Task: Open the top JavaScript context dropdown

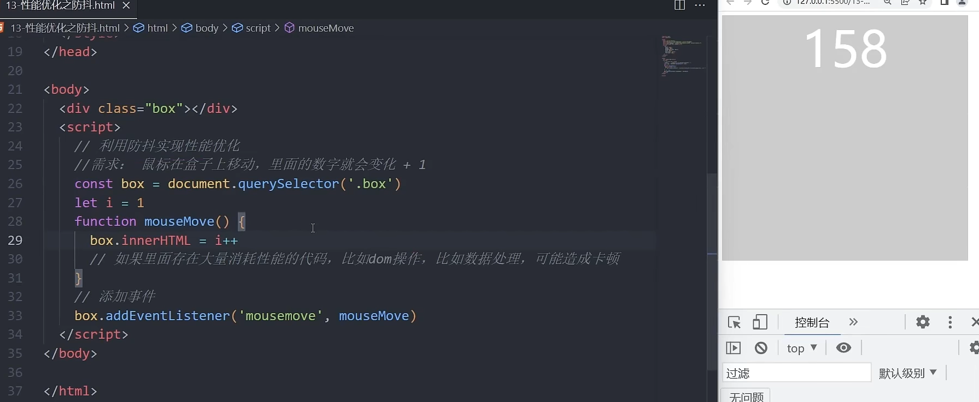Action: point(802,348)
